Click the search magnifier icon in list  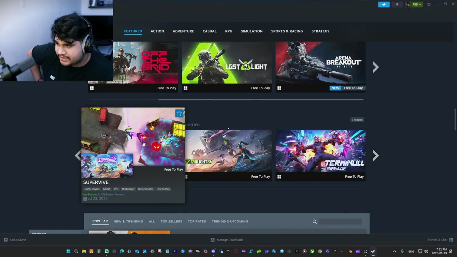(x=315, y=222)
